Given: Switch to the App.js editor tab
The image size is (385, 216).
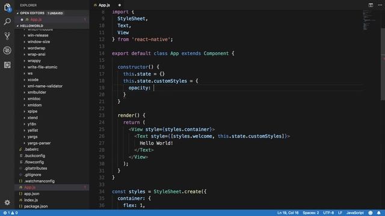Looking at the screenshot, I should pyautogui.click(x=104, y=5).
